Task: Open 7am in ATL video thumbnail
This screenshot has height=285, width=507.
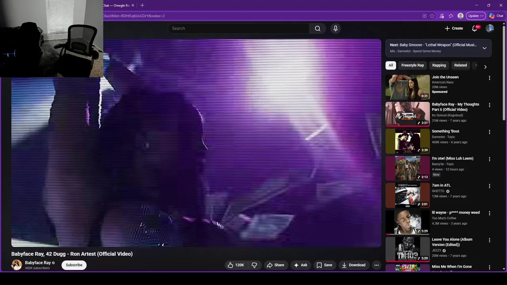Action: click(x=408, y=195)
